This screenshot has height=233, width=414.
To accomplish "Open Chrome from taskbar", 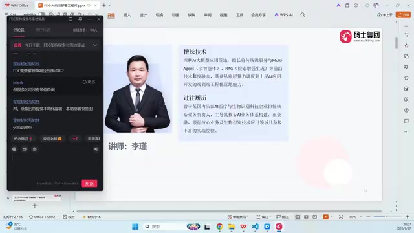I will [x=219, y=227].
